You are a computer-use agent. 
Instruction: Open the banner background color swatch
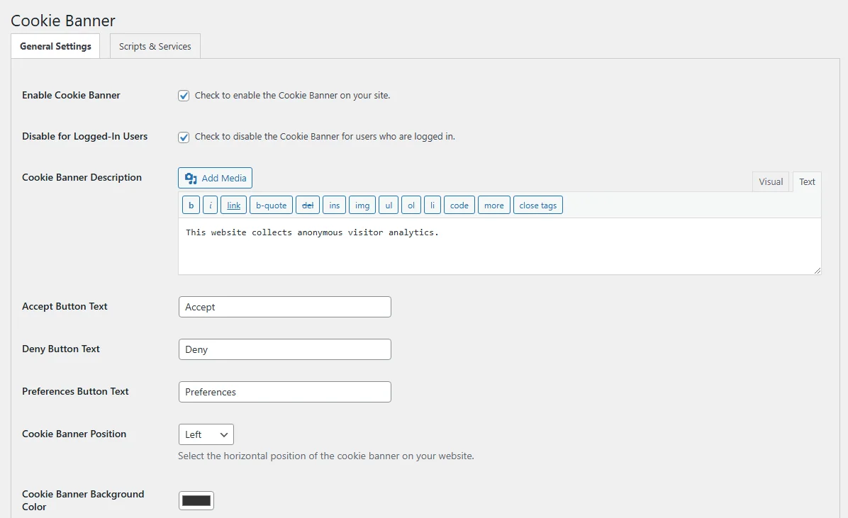tap(196, 500)
